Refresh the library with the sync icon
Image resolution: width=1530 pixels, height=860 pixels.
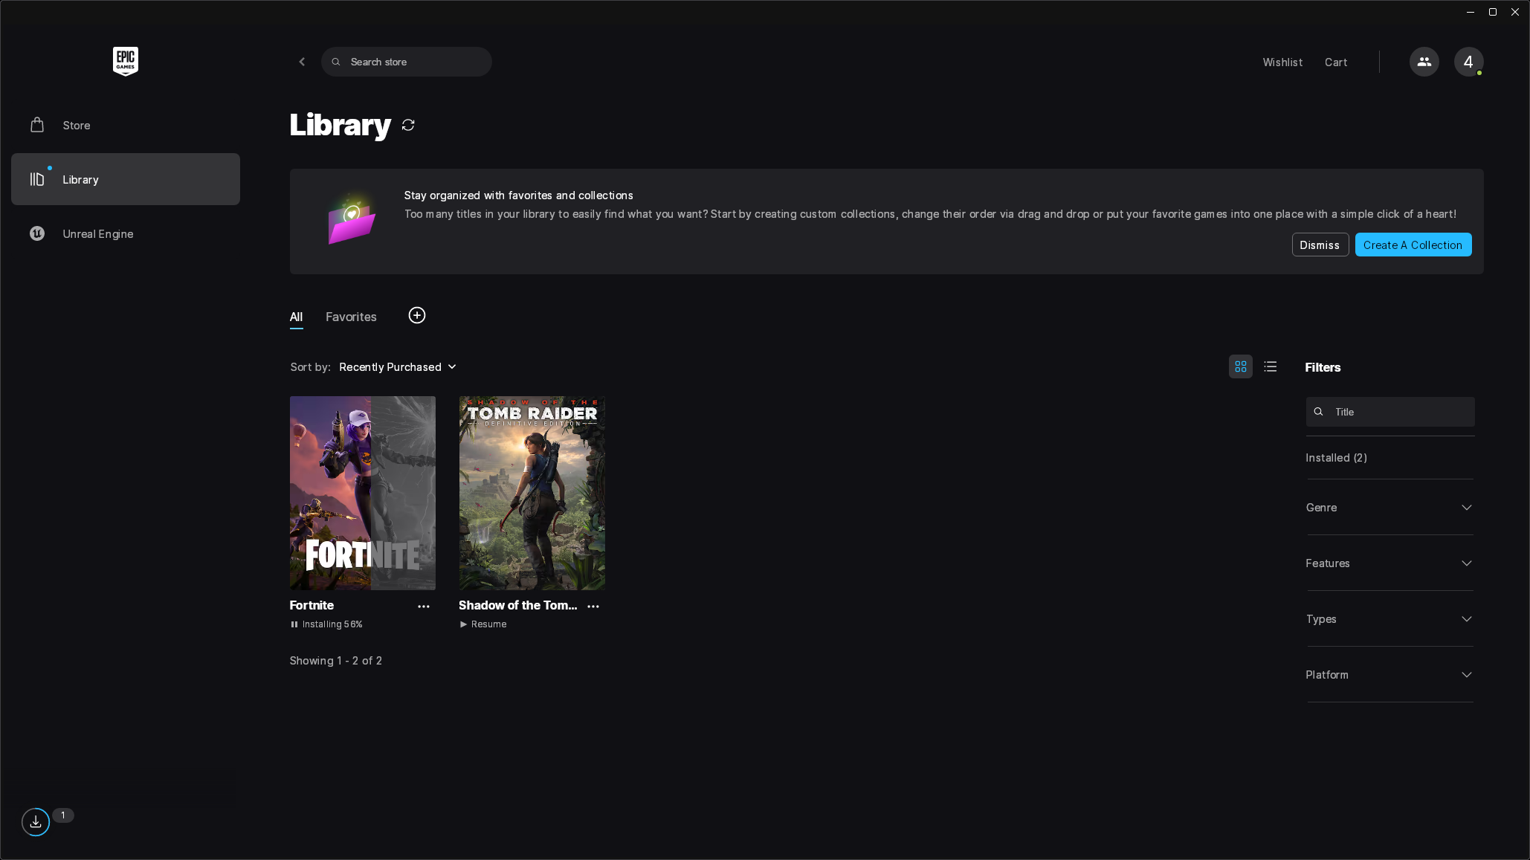coord(408,125)
